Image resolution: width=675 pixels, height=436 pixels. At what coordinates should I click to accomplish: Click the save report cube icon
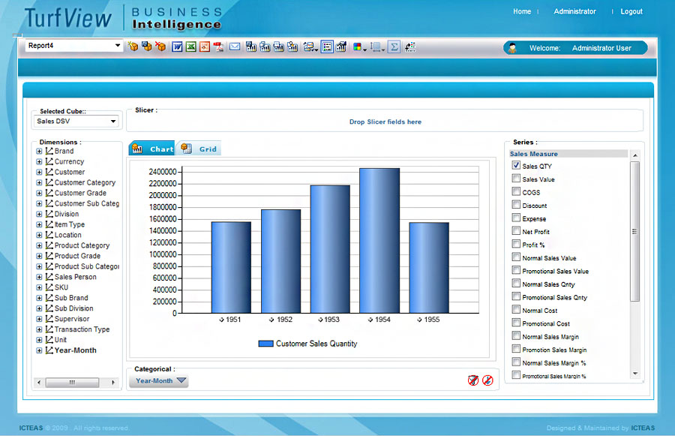pos(147,46)
